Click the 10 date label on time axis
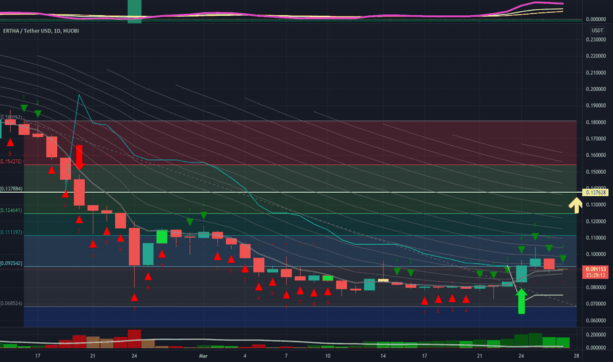613x362 pixels. tap(328, 355)
